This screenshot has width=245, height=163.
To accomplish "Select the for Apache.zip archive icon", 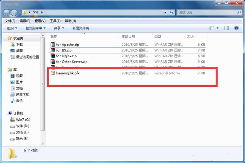I will coord(53,45).
